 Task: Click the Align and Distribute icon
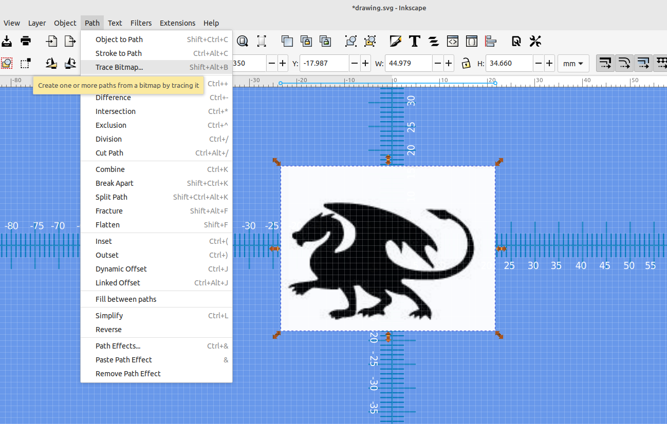pos(491,41)
